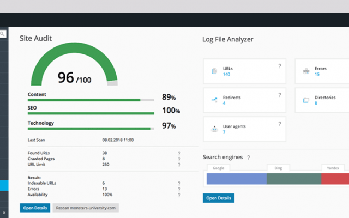The width and height of the screenshot is (349, 218).
Task: Click the User agents robot icon
Action: pos(214,129)
